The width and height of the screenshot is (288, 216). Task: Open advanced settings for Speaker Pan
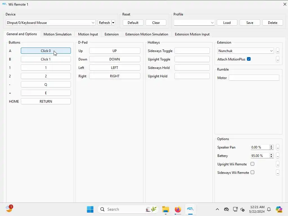(x=278, y=147)
